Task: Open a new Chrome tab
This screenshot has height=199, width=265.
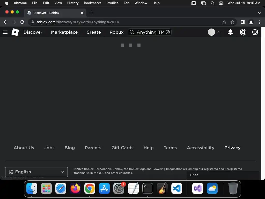Action: (x=92, y=13)
